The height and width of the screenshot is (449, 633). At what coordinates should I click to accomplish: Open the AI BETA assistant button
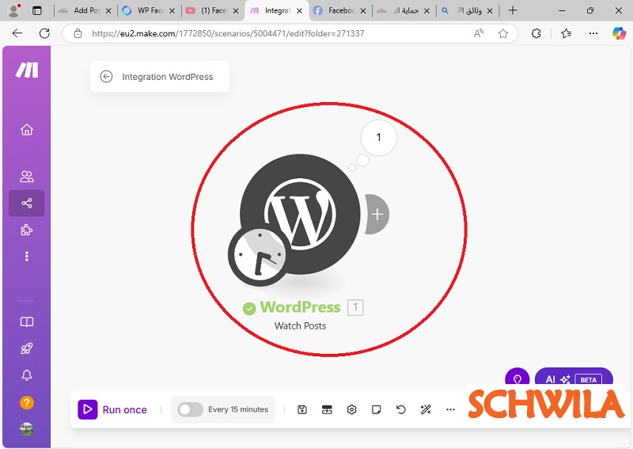click(x=574, y=377)
